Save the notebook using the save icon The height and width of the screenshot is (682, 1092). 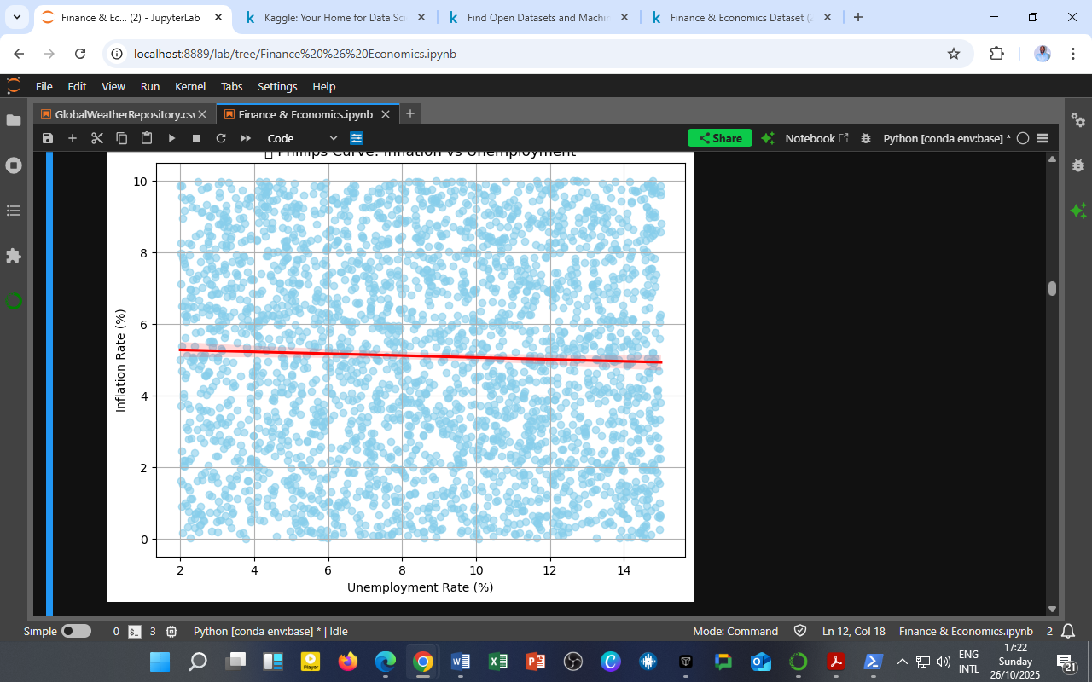tap(49, 137)
